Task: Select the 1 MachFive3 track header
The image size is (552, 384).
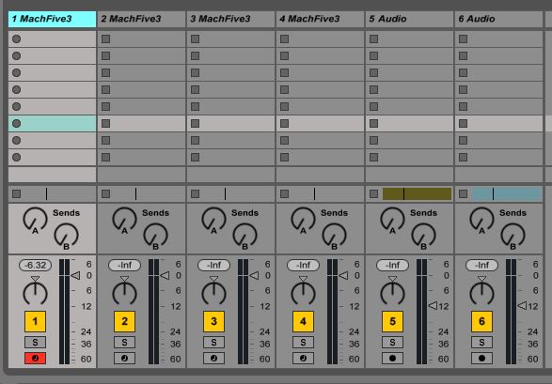Action: (x=52, y=19)
